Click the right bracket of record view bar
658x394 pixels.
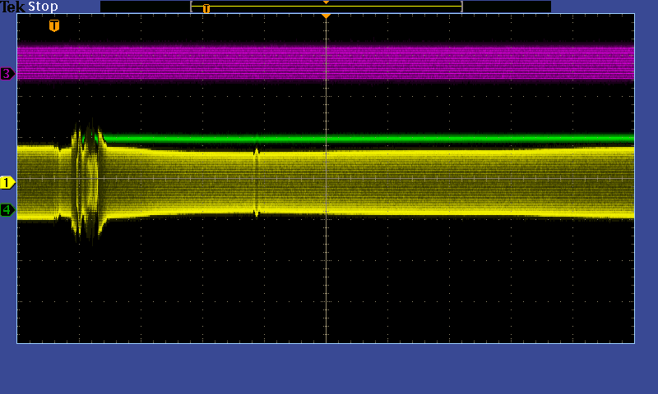click(x=461, y=7)
